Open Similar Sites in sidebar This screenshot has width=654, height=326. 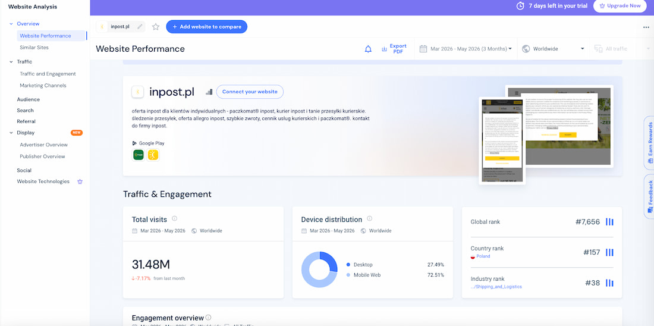[x=34, y=48]
